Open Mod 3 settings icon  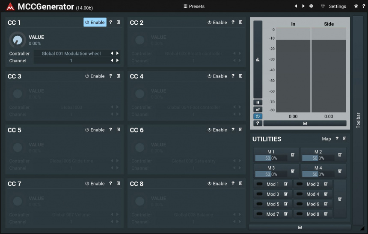(285, 194)
